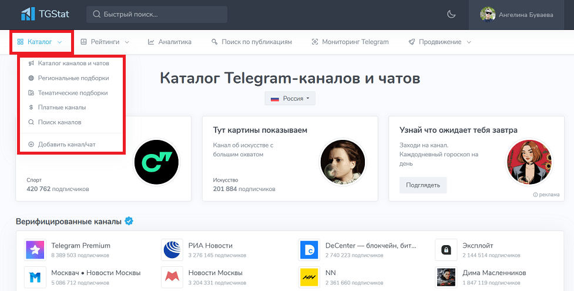
Task: Click into the Быстрый поиск search field
Action: (157, 15)
